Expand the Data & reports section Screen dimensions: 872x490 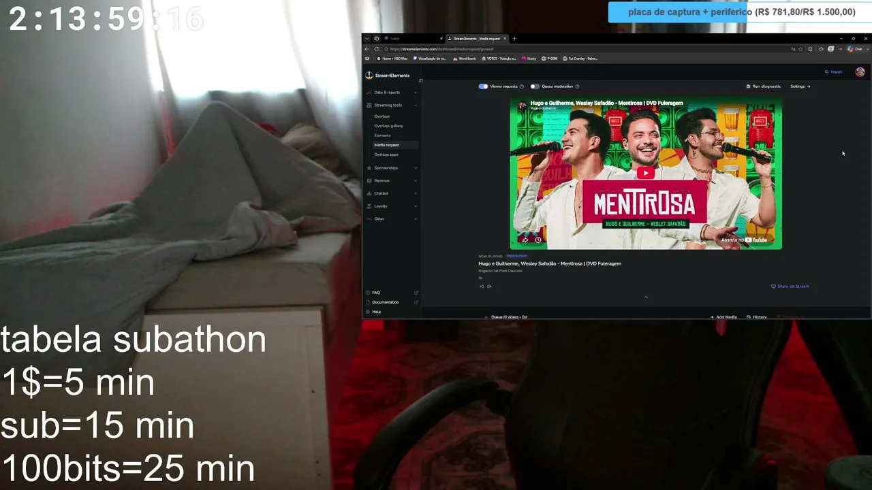click(392, 93)
